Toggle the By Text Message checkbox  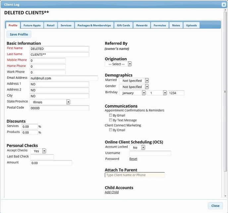click(111, 120)
